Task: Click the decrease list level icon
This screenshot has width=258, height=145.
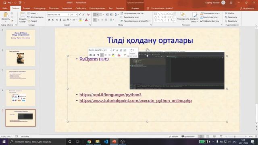Action: [107, 14]
